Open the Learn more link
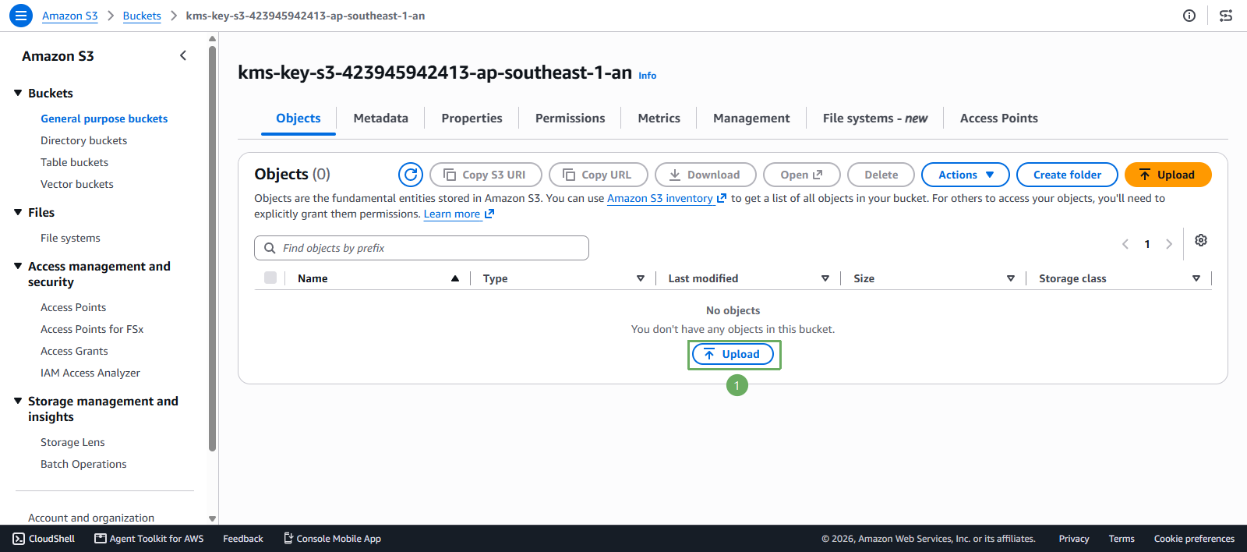1247x552 pixels. [459, 214]
